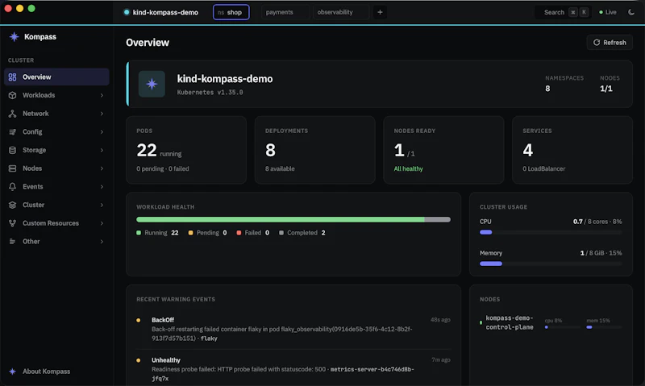Expand the Network section chevron
The height and width of the screenshot is (386, 645).
coord(102,114)
